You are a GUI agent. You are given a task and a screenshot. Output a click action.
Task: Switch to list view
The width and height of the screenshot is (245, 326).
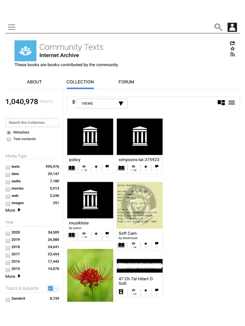pos(232,103)
